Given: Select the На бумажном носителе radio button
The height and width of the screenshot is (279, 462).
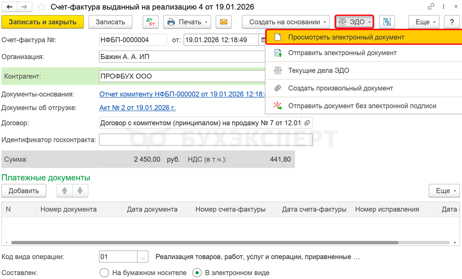Looking at the screenshot, I should [104, 273].
